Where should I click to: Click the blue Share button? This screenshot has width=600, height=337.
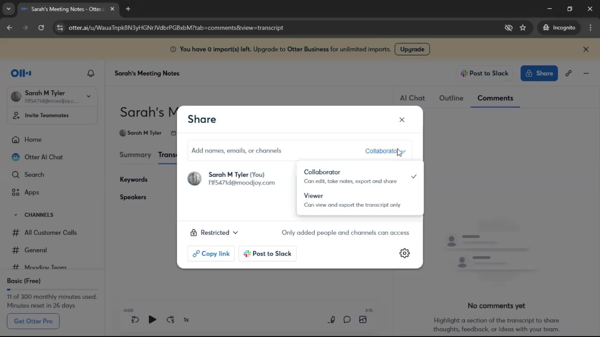[x=539, y=73]
